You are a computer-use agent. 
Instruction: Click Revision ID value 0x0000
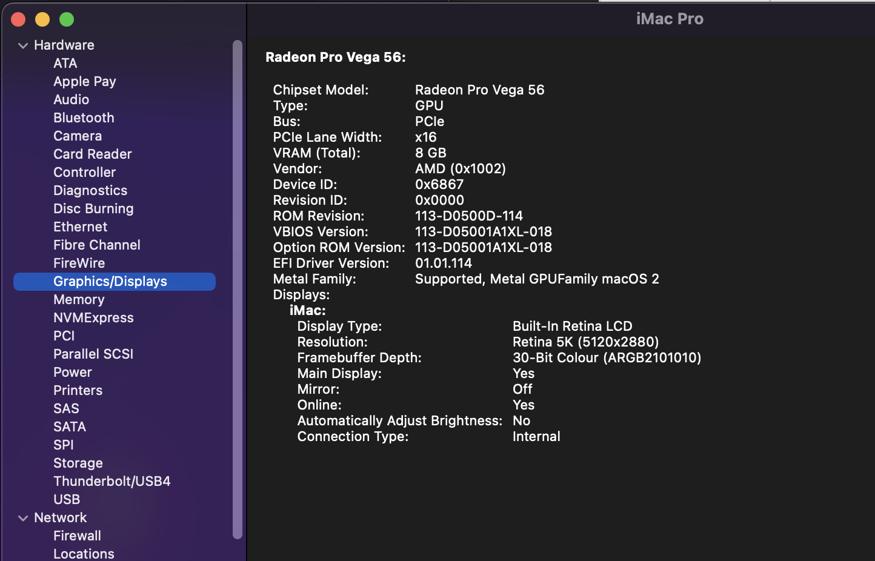[439, 200]
